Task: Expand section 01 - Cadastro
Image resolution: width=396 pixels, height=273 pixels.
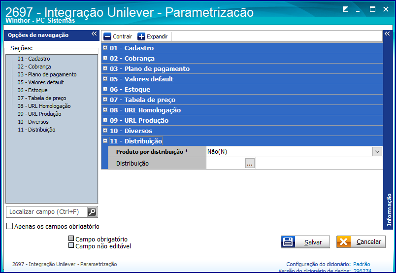Action: click(x=105, y=47)
